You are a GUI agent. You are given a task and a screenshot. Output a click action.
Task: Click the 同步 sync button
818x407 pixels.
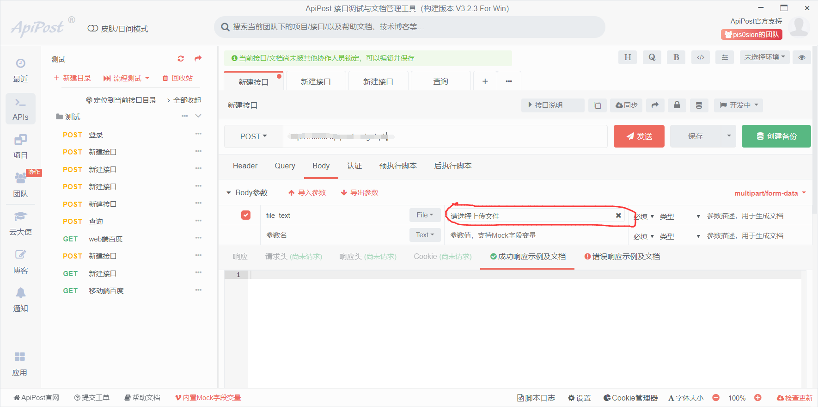[626, 105]
